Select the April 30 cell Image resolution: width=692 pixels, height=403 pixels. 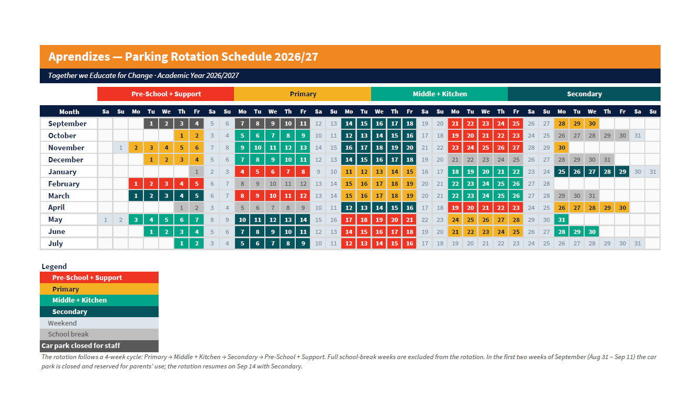point(622,208)
